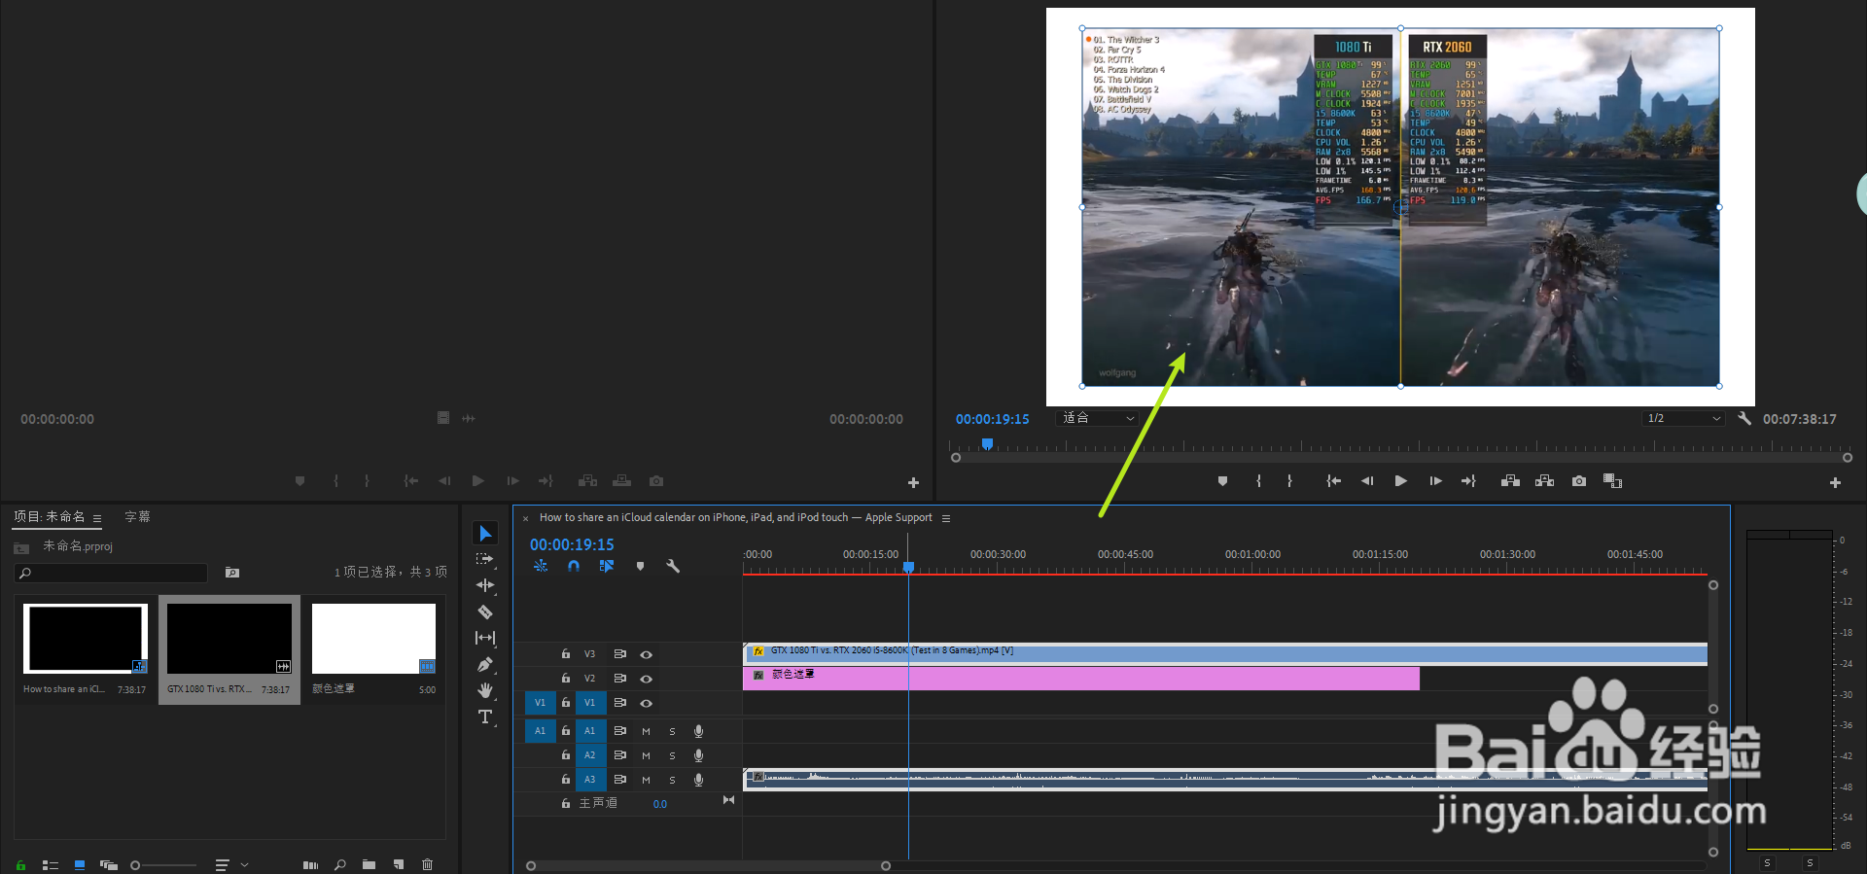Select the Pen tool

tap(485, 664)
